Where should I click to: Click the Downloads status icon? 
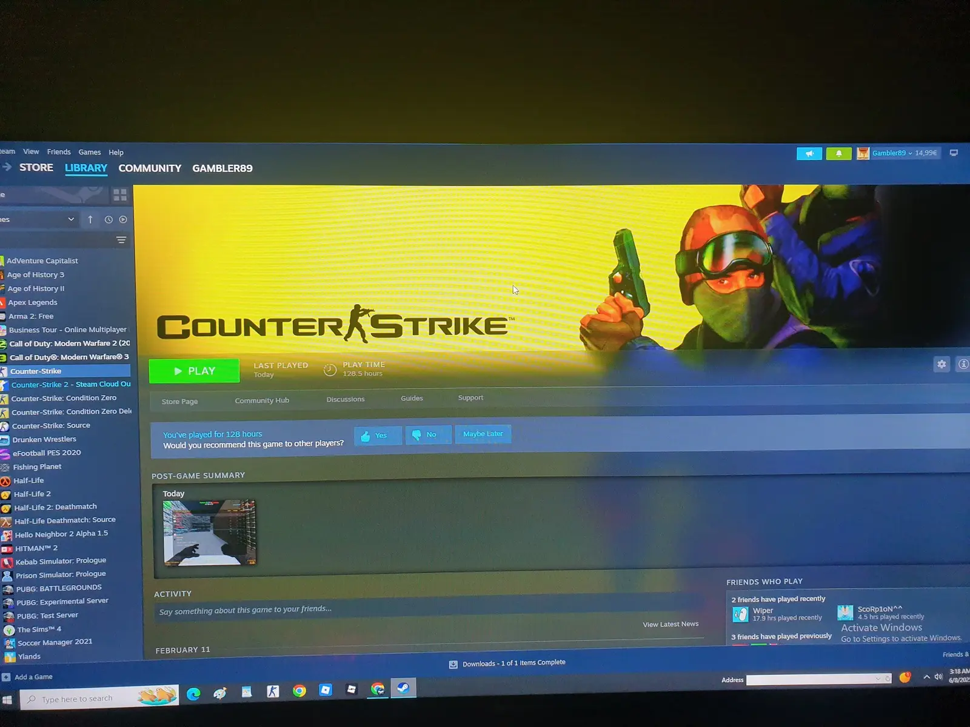click(453, 665)
